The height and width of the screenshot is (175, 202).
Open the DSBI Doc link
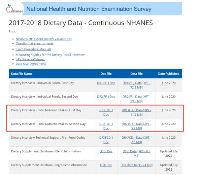point(106,151)
